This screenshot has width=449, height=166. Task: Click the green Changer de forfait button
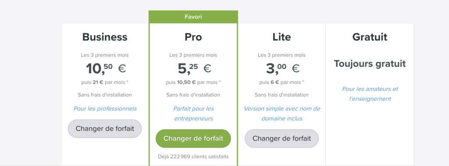[x=193, y=138]
